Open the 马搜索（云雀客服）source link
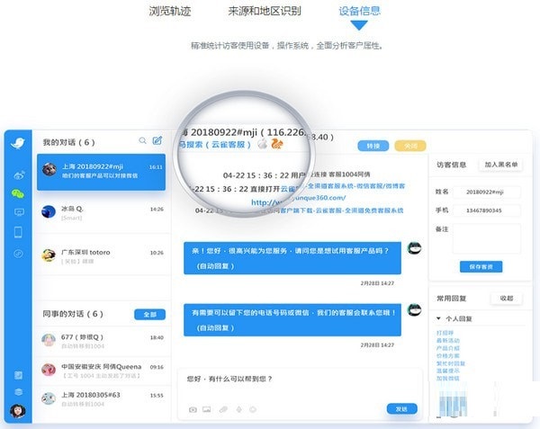Viewport: 540px width, 429px height. 215,145
